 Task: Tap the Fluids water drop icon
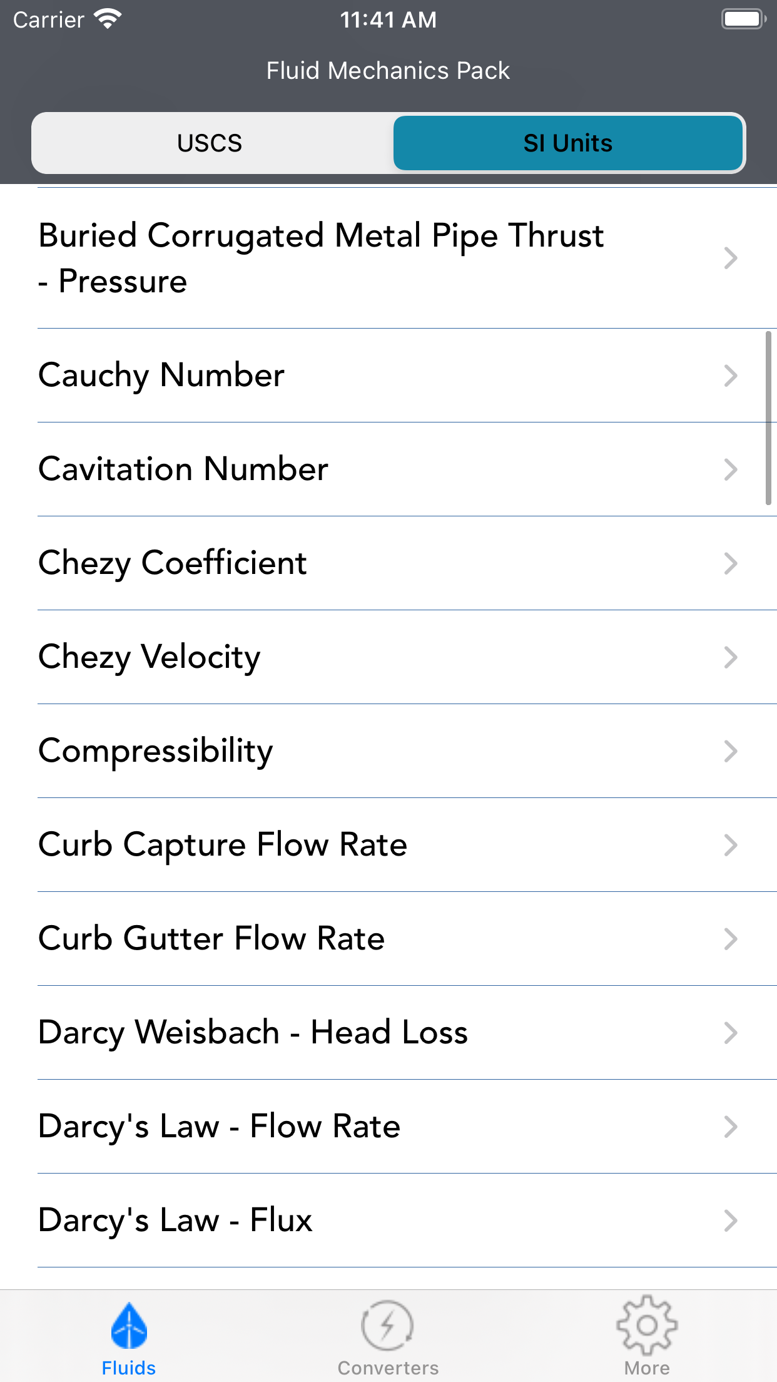(x=129, y=1326)
